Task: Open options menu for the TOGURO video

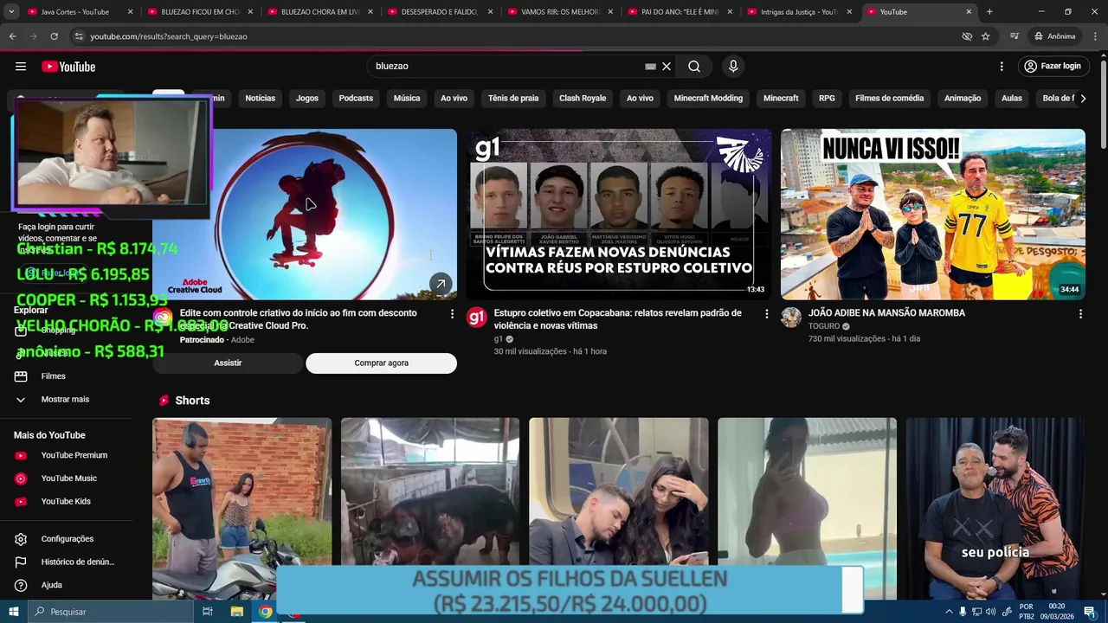Action: tap(1080, 314)
